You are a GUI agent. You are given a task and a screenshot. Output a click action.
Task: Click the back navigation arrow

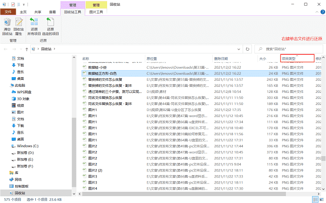click(x=6, y=49)
